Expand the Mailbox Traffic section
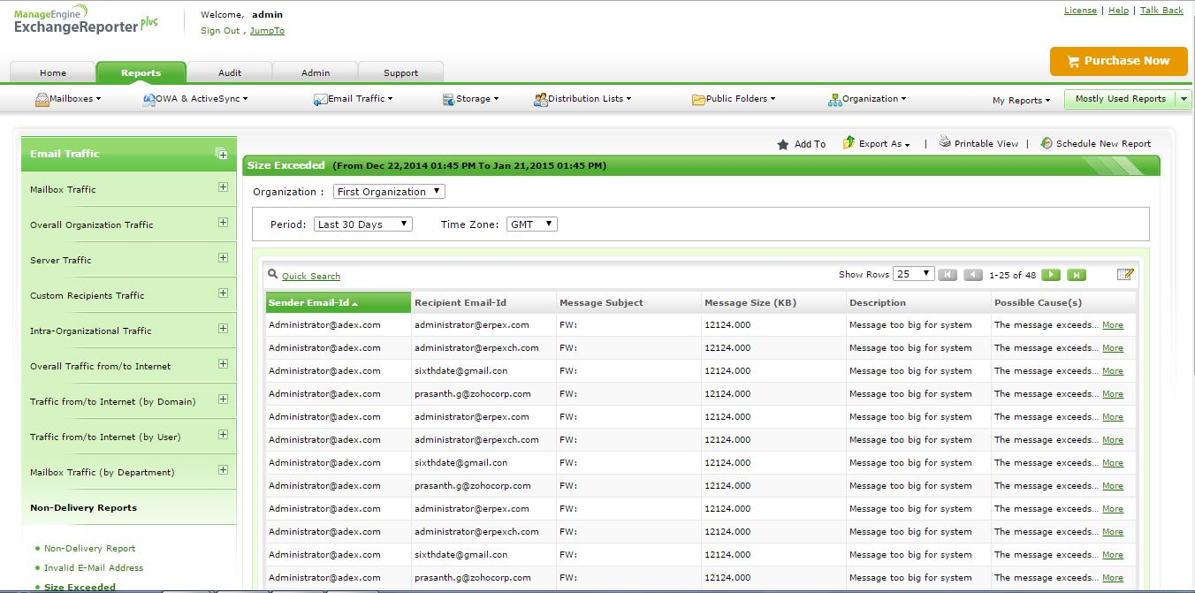The image size is (1195, 593). (223, 187)
